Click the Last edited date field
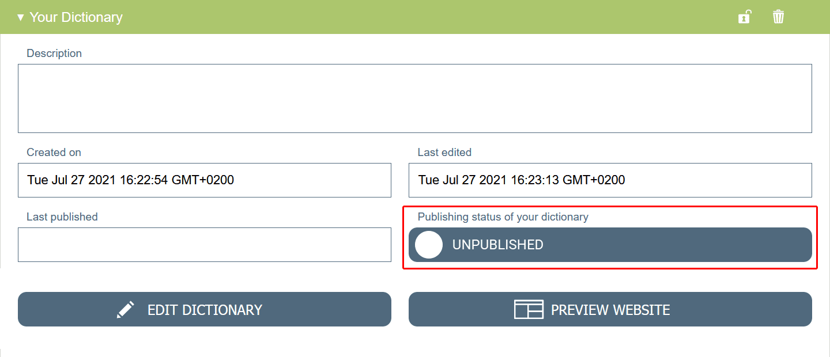 [x=610, y=180]
